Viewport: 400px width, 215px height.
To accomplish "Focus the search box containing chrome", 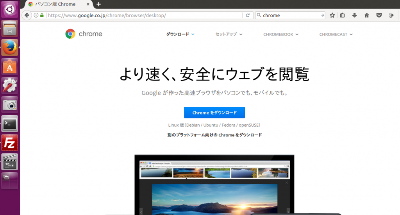I will pyautogui.click(x=290, y=15).
